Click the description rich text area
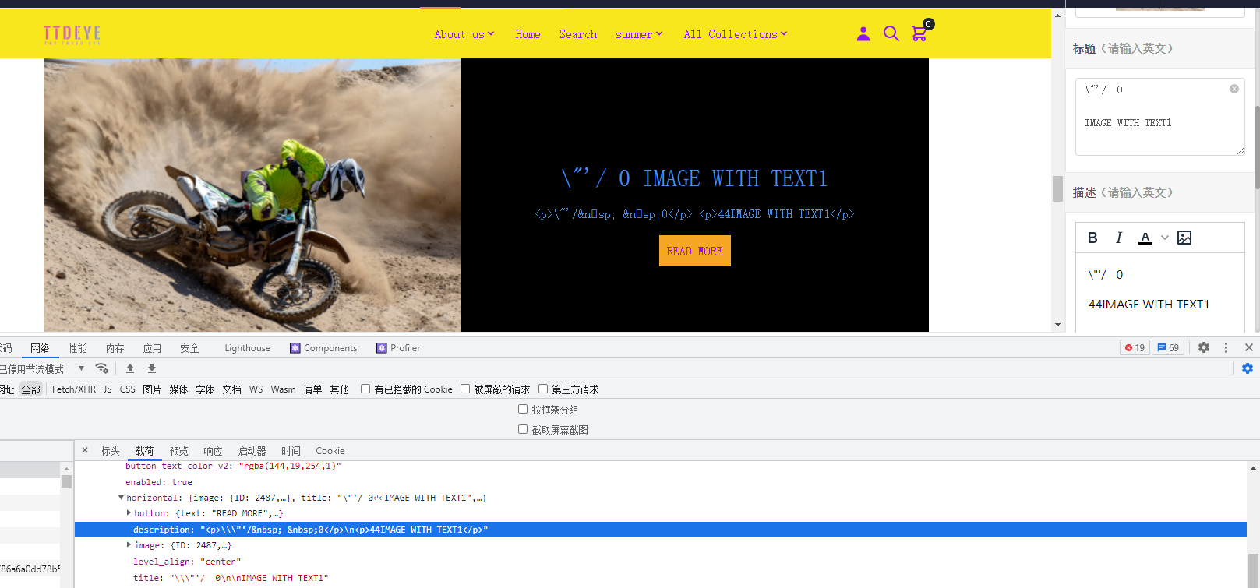The image size is (1260, 588). pyautogui.click(x=1159, y=292)
